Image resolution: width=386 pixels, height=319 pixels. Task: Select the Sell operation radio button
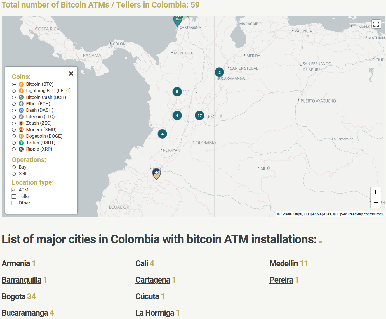[x=14, y=174]
